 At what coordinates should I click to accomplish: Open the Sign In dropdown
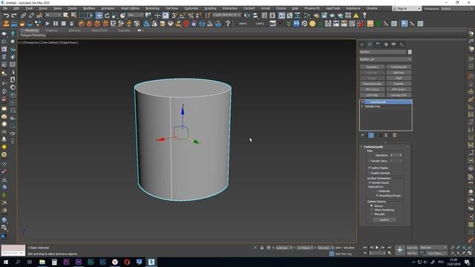pos(407,8)
